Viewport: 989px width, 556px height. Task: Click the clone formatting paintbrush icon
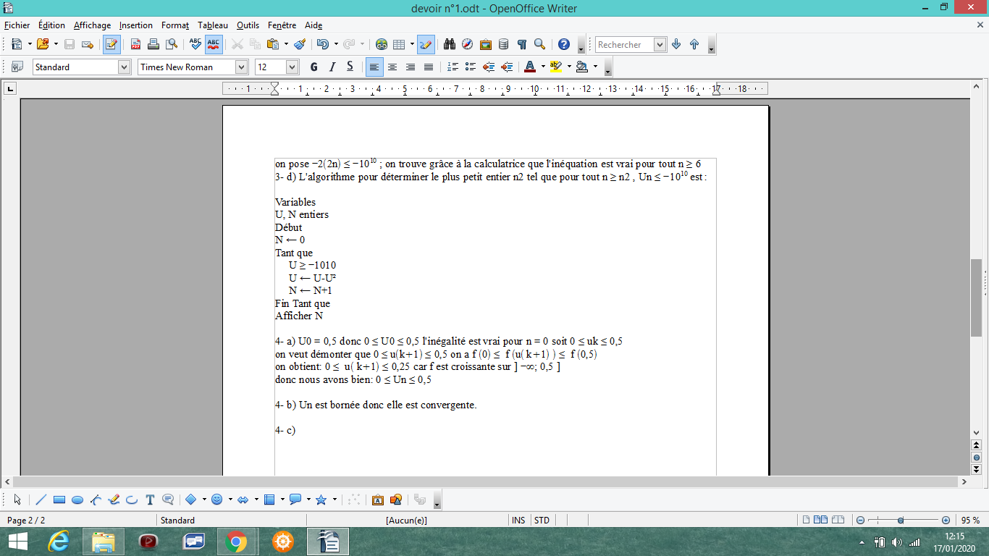point(300,44)
